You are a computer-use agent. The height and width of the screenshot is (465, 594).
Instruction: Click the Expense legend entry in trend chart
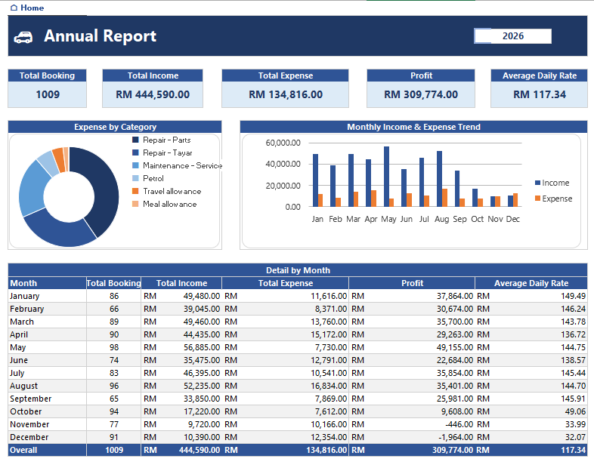coord(553,199)
